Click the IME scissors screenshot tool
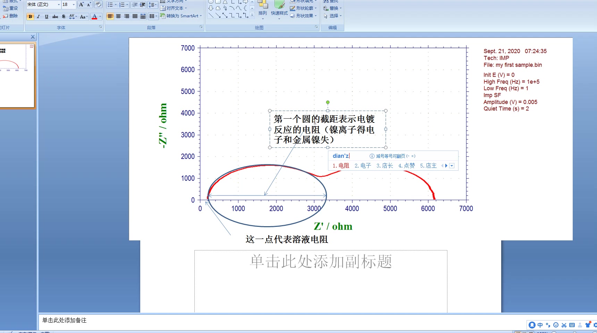Image resolution: width=597 pixels, height=333 pixels. (564, 325)
